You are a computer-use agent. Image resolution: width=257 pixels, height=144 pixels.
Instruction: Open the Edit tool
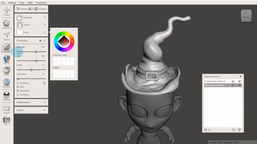[6, 71]
